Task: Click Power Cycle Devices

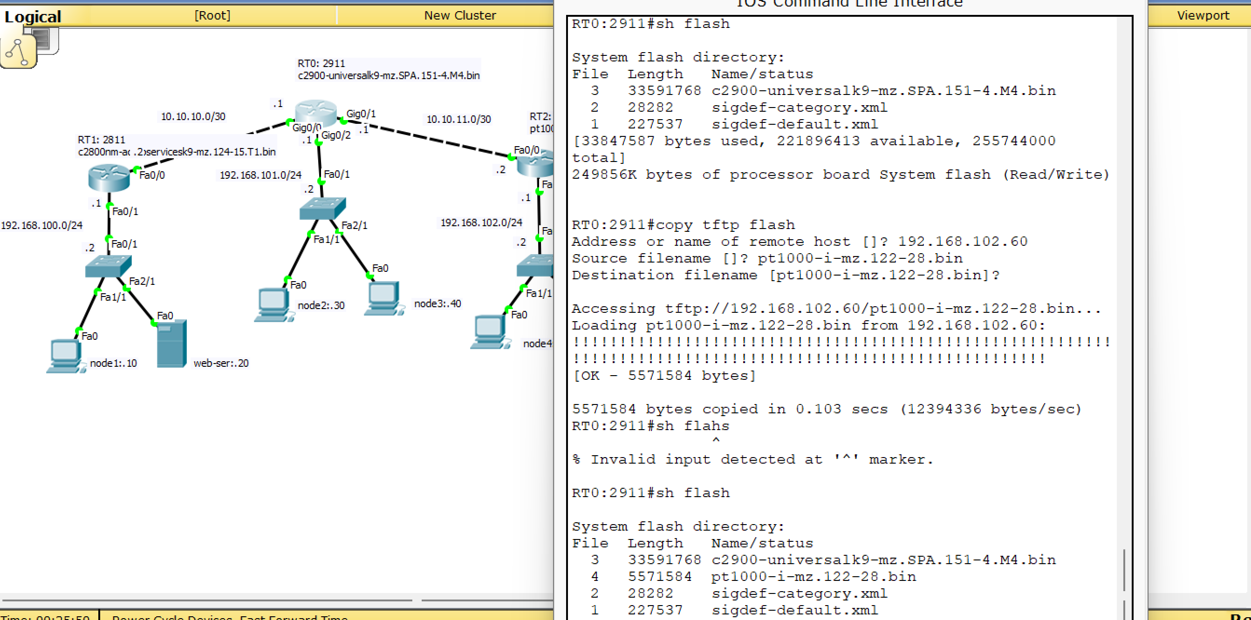Action: 172,617
